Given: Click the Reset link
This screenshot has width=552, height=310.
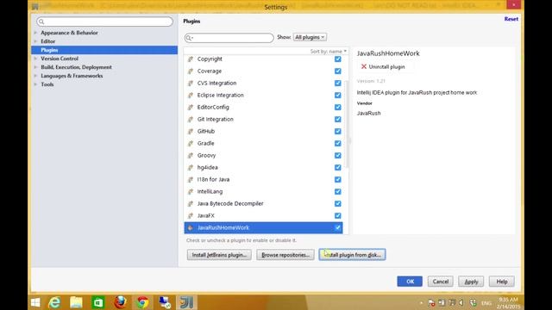Looking at the screenshot, I should [x=511, y=19].
